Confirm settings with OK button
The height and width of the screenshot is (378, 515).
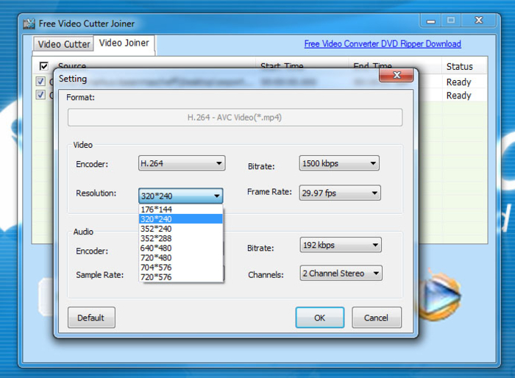click(x=319, y=318)
